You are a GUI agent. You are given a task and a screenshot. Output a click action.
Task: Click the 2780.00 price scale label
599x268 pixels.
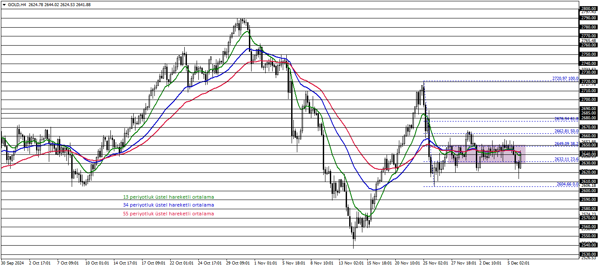(x=588, y=27)
